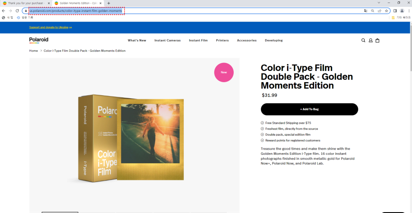Go to Home breadcrumb link
Image resolution: width=412 pixels, height=213 pixels.
click(x=33, y=51)
